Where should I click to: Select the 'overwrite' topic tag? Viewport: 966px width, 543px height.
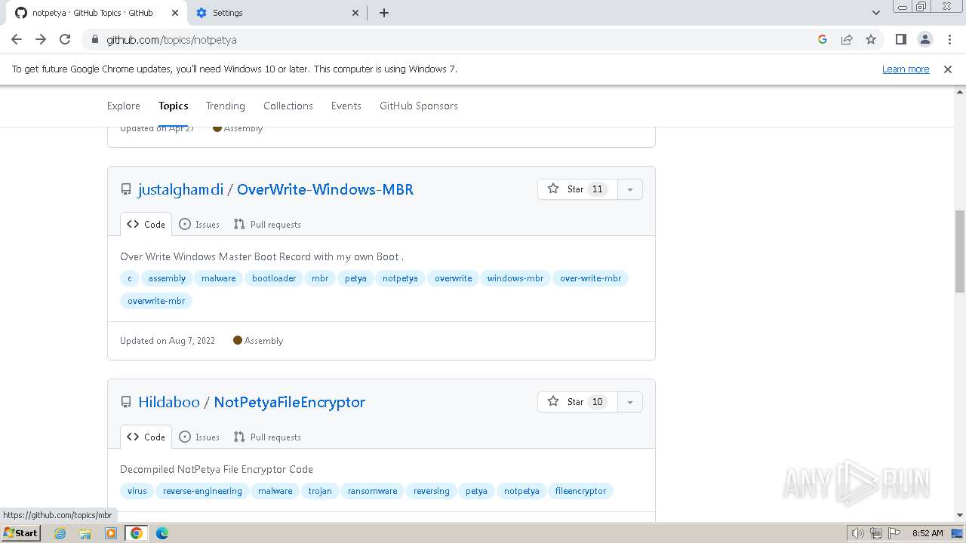(x=453, y=278)
